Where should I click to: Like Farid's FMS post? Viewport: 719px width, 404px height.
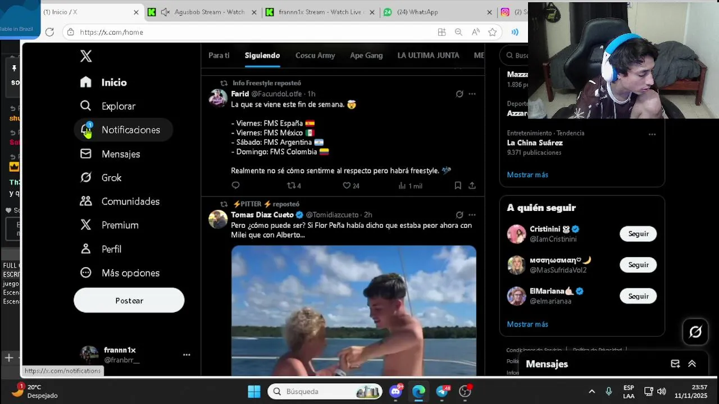(x=351, y=185)
